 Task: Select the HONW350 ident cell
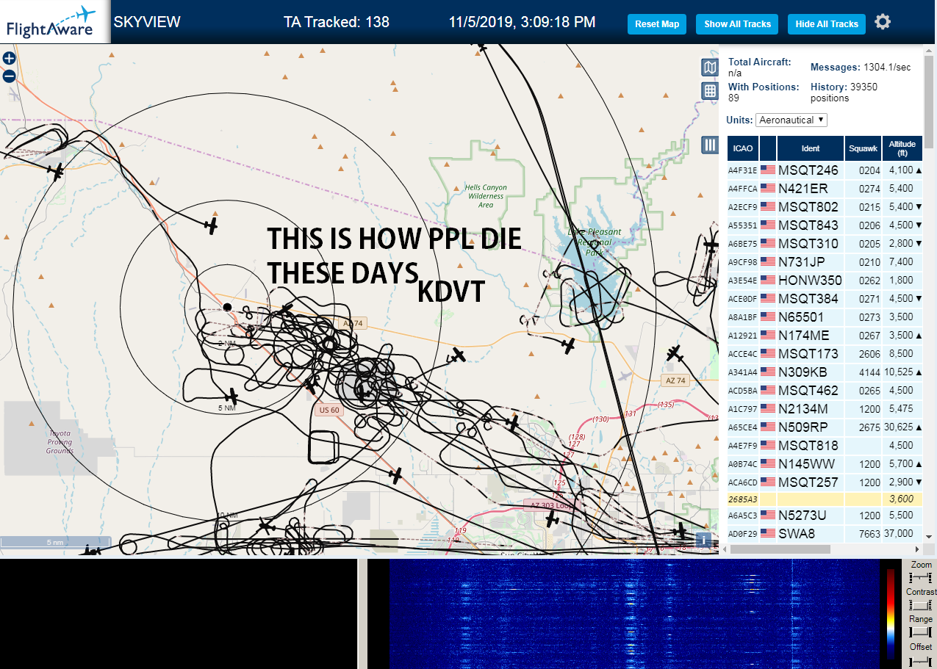coord(811,280)
